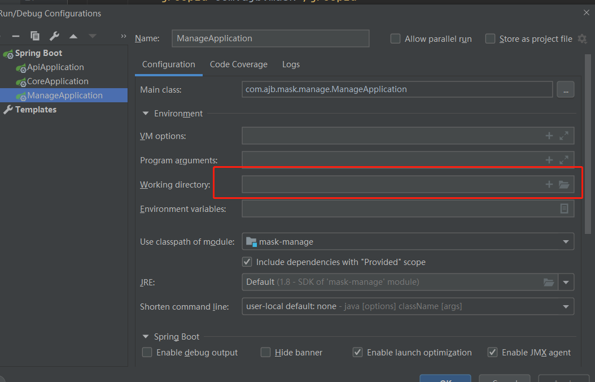Click the Main class field
This screenshot has width=595, height=382.
click(397, 89)
